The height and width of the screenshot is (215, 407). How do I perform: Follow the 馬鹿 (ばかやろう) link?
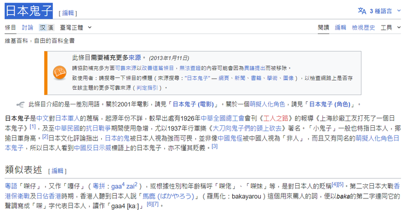(x=169, y=196)
